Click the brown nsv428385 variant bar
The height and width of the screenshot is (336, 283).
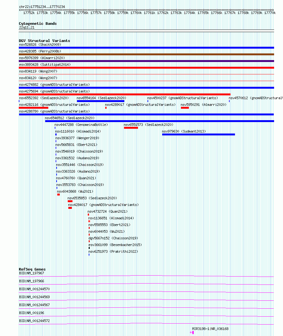tap(147, 54)
